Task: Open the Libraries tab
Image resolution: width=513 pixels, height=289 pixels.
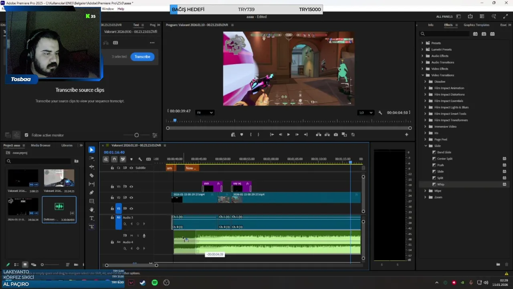Action: 67,145
